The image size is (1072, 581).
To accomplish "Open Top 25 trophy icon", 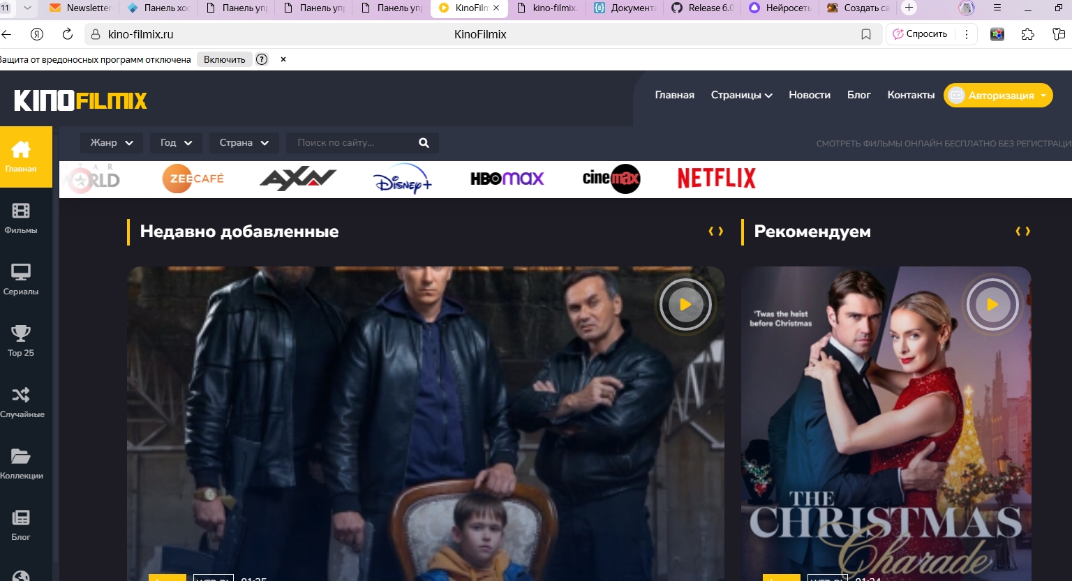I will coord(21,340).
